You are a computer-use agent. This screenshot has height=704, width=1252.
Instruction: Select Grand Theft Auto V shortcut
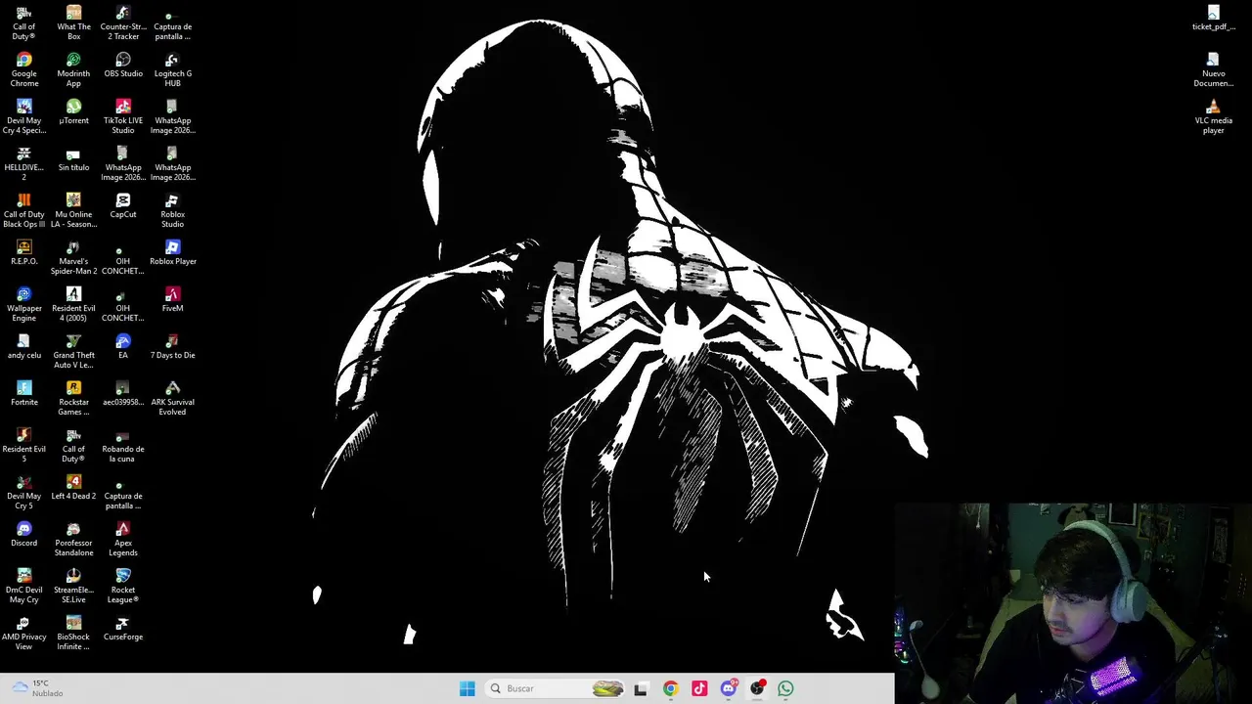pyautogui.click(x=73, y=352)
